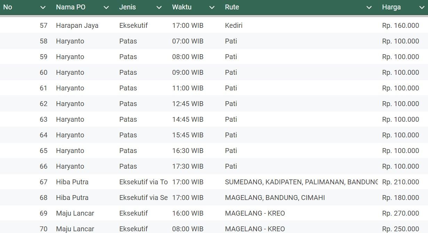Click the Waktu column header label

point(182,7)
